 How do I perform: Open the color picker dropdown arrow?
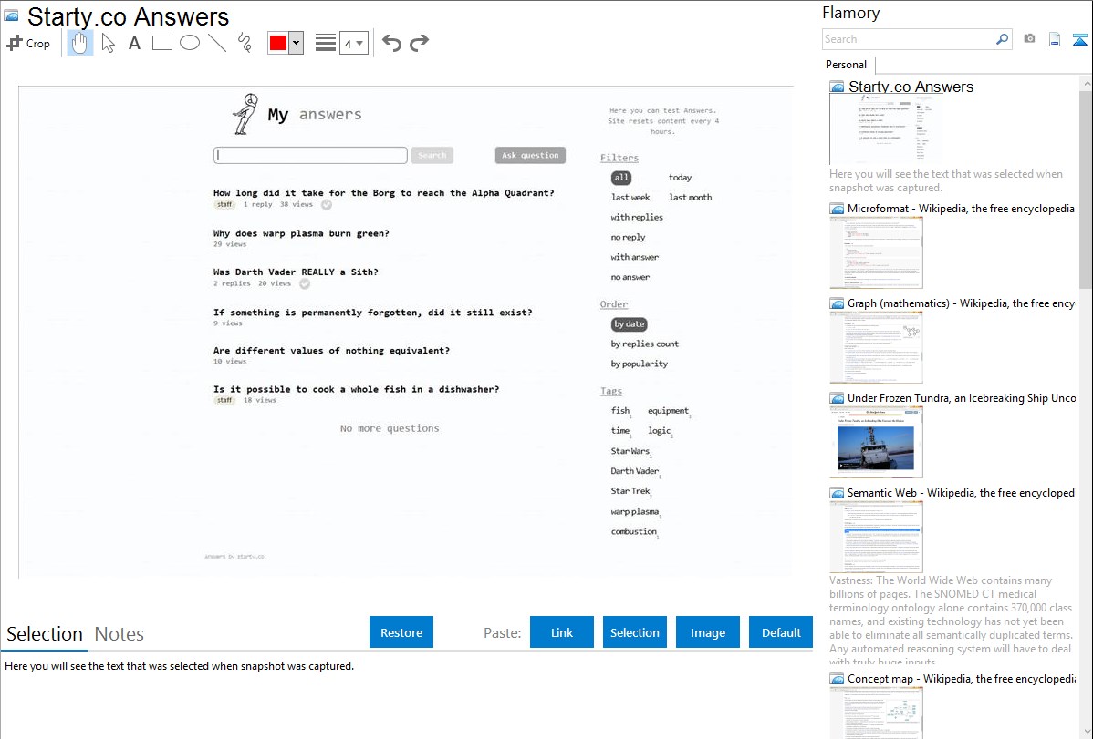tap(297, 43)
